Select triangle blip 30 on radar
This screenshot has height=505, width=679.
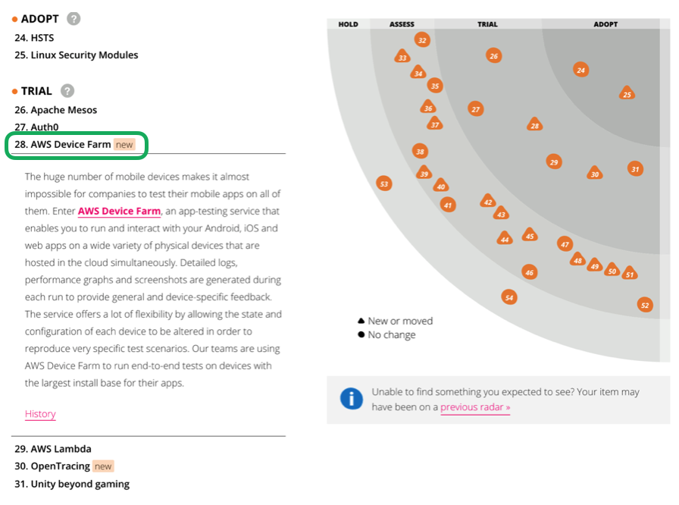(x=595, y=174)
